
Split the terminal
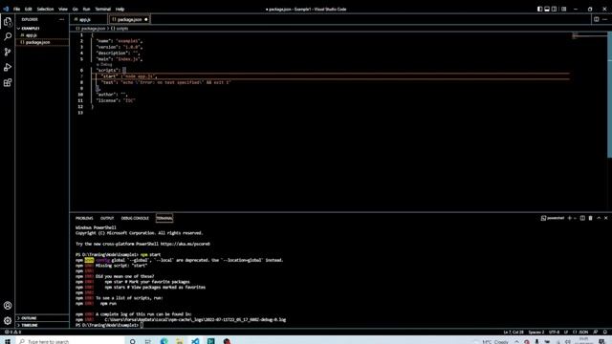pyautogui.click(x=582, y=218)
